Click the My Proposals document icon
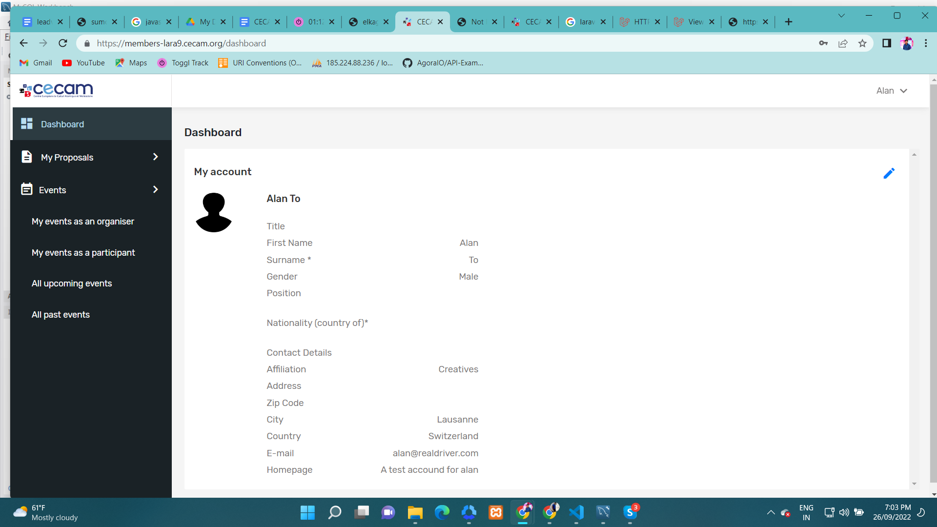 (x=27, y=157)
